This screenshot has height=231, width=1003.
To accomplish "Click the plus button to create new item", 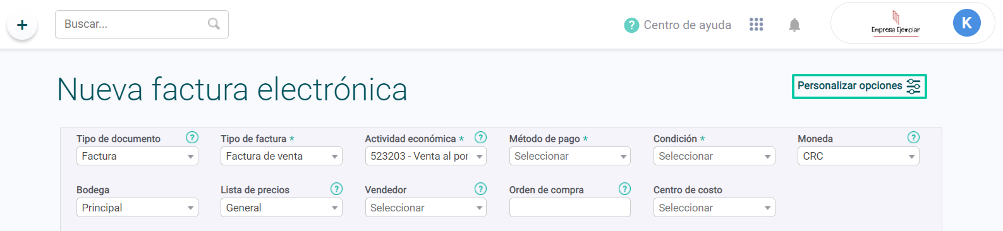I will [x=22, y=25].
